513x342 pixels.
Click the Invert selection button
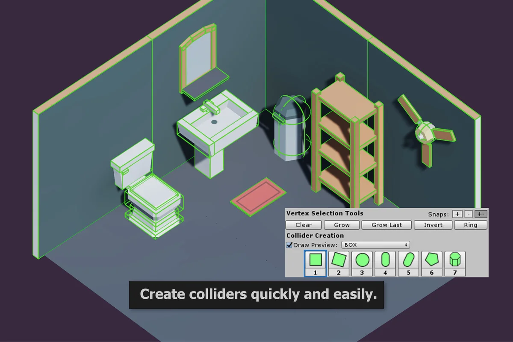[x=433, y=225]
